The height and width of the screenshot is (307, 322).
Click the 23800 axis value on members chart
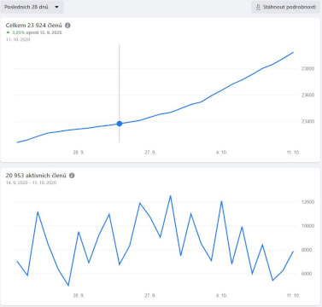tap(307, 69)
